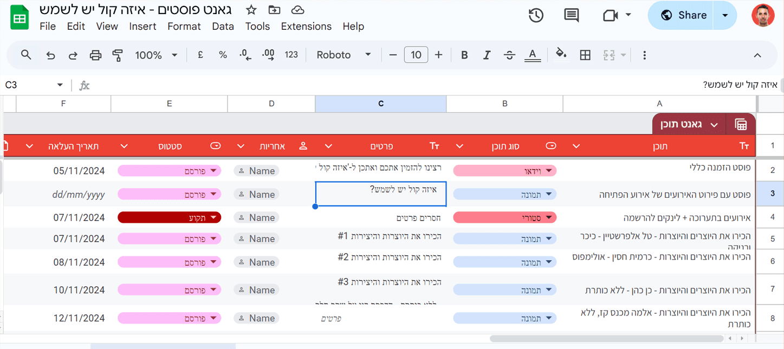Viewport: 784px width, 349px height.
Task: Open the zoom 100% dropdown
Action: click(x=156, y=55)
